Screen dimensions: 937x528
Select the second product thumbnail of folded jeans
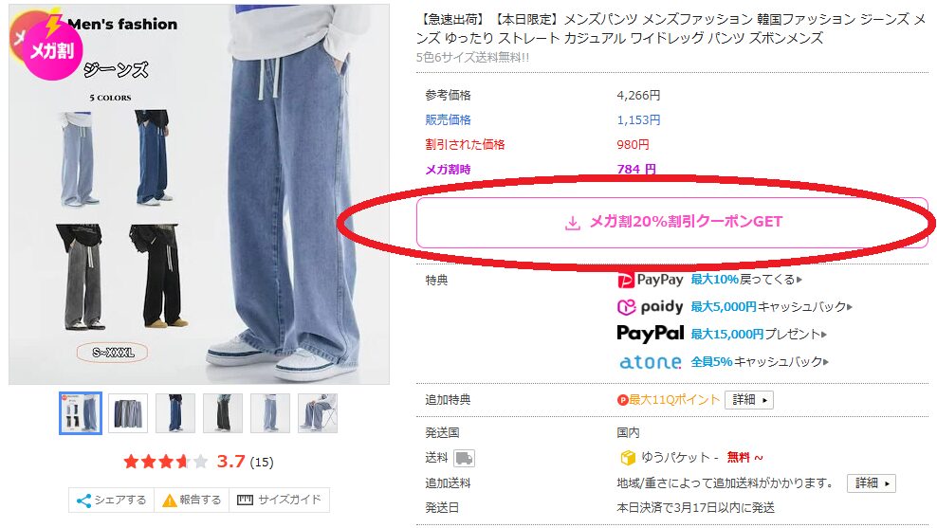128,413
